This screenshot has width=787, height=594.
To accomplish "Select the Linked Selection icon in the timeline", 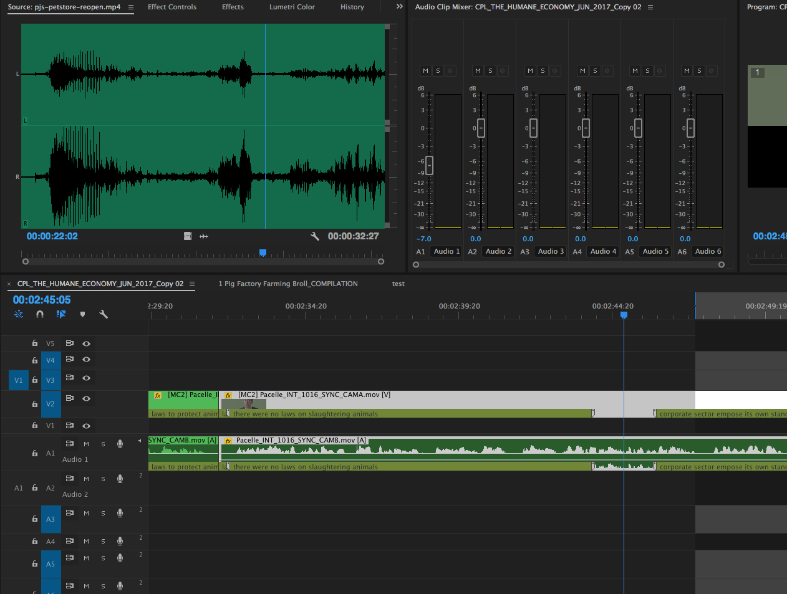I will (x=61, y=314).
